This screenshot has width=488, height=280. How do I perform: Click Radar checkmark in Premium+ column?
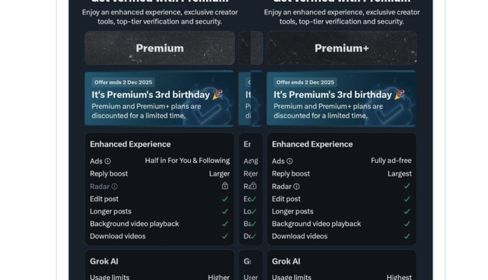[407, 186]
